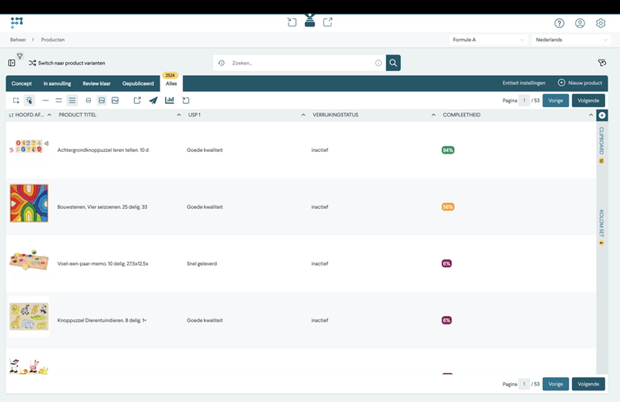Screen dimensions: 620x402
Task: Click Switch naar product varianten
Action: click(x=67, y=63)
